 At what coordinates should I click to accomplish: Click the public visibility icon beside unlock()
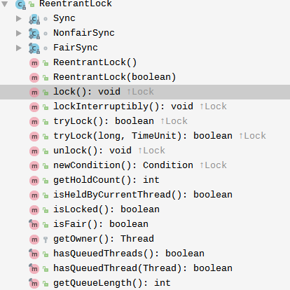pos(46,151)
